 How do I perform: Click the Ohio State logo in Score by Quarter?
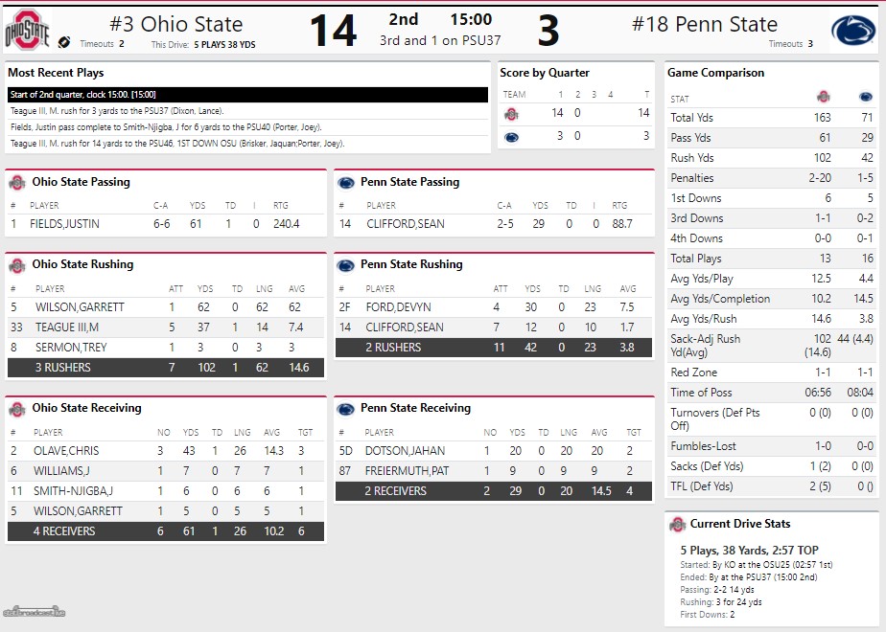pos(511,114)
